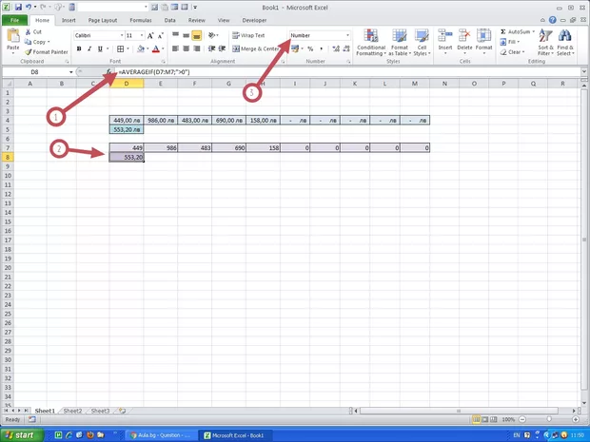Switch to the Sheet2 tab
Viewport: 590px width, 442px height.
coord(72,411)
